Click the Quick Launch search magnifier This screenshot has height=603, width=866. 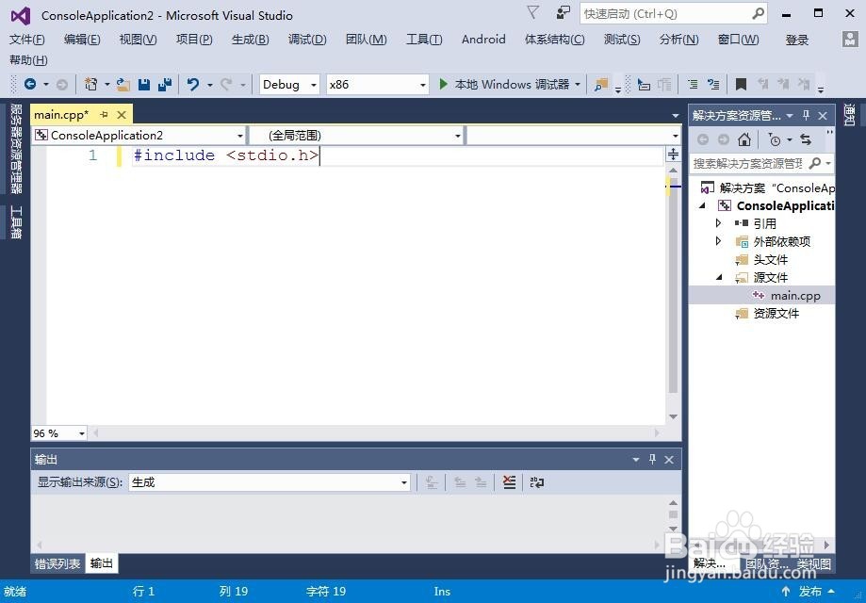point(759,13)
